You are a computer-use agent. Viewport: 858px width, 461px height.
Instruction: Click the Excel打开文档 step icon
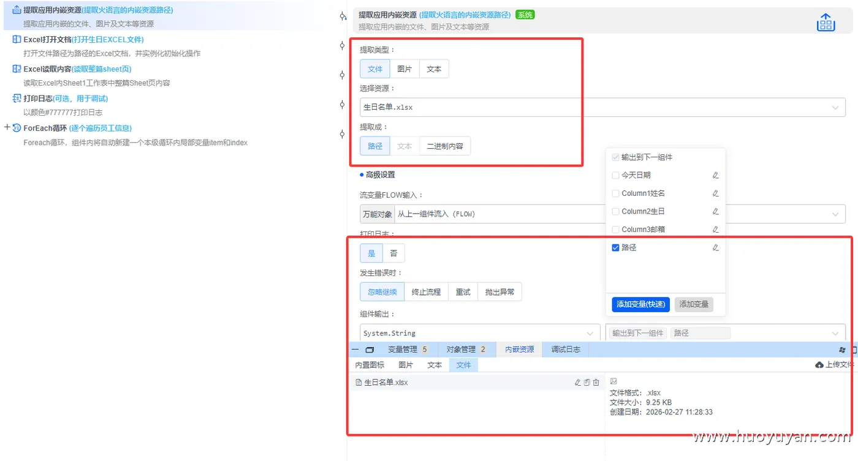click(17, 39)
